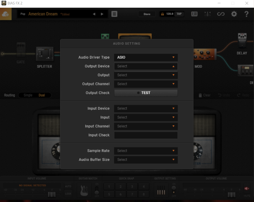254x202 pixels.
Task: Click the Store button
Action: (x=147, y=14)
